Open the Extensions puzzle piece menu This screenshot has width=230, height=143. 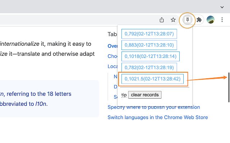[199, 20]
